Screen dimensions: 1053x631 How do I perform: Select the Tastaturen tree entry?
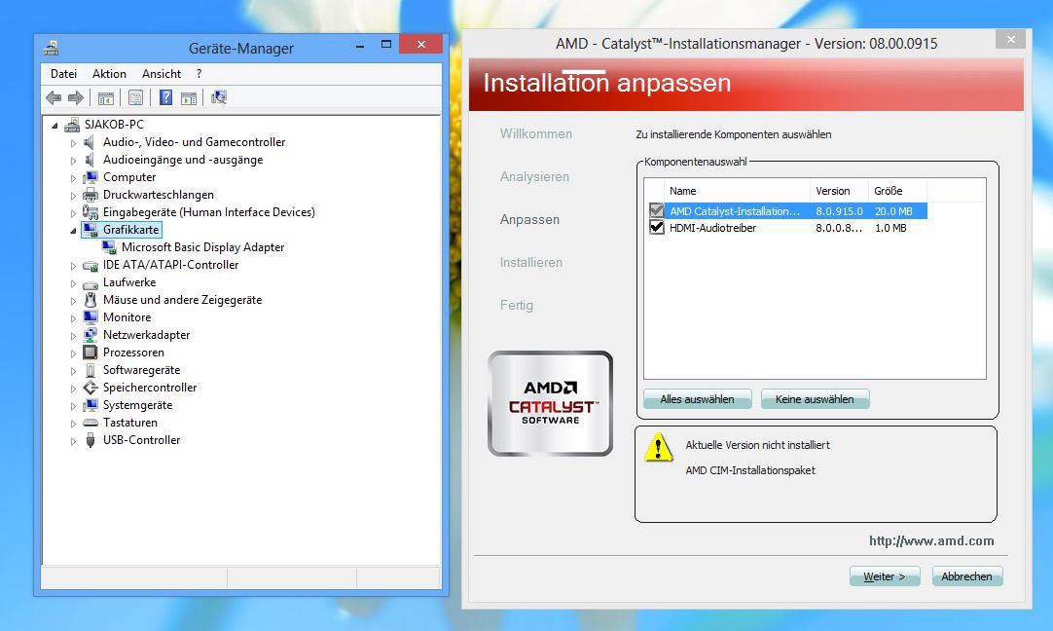[130, 423]
